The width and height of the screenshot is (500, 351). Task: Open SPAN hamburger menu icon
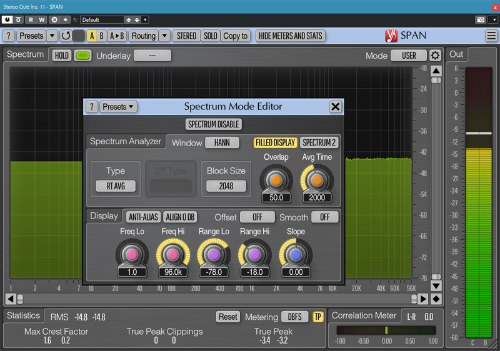(x=491, y=36)
